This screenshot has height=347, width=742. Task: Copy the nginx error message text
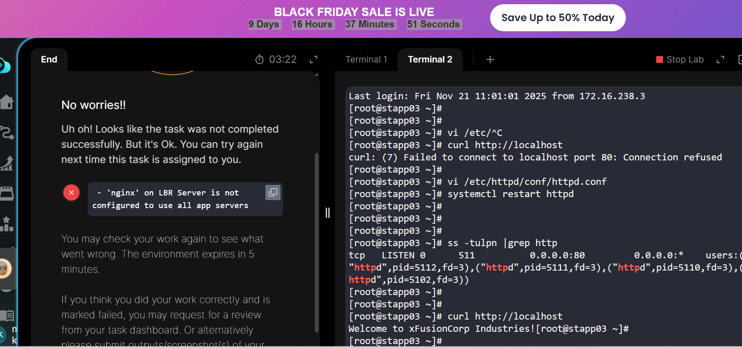[273, 192]
